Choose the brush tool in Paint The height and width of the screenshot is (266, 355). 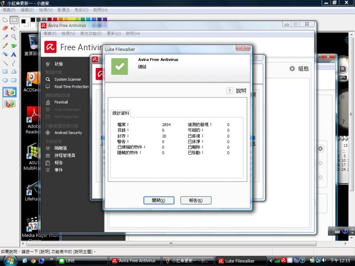pos(14,45)
